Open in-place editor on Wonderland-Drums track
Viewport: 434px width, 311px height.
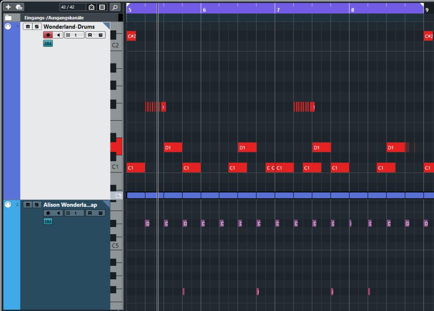[x=47, y=43]
